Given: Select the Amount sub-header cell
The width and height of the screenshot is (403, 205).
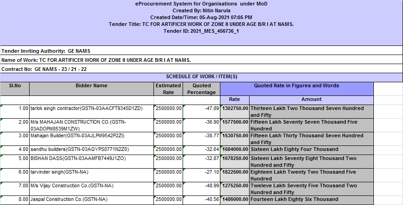Looking at the screenshot, I should (x=311, y=100).
